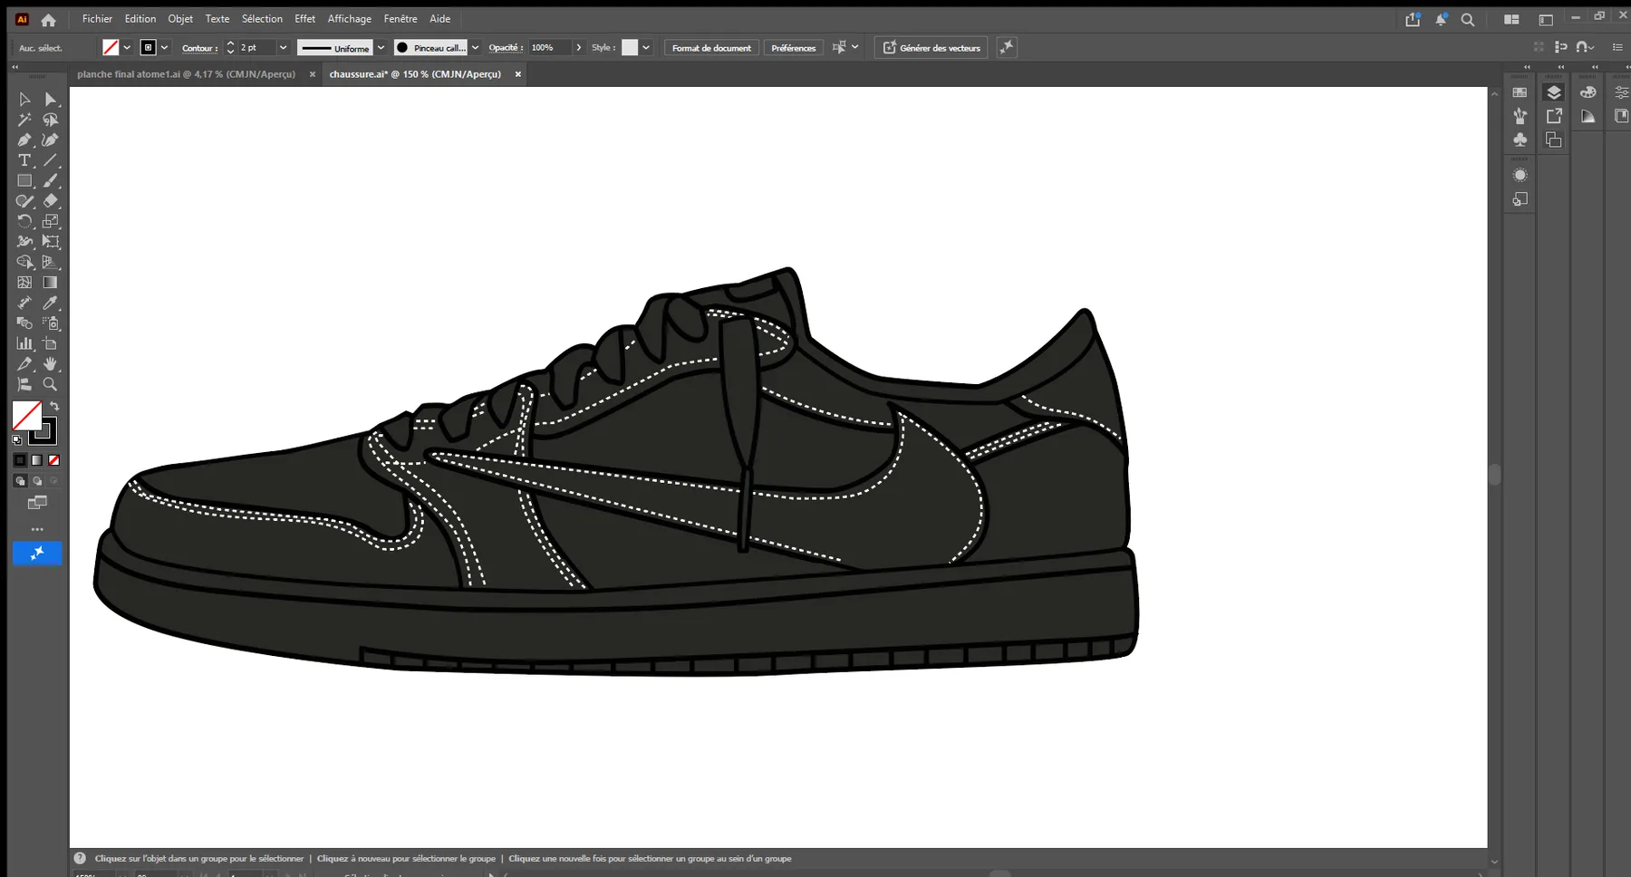Click the Préférences button
This screenshot has width=1631, height=877.
[x=794, y=48]
